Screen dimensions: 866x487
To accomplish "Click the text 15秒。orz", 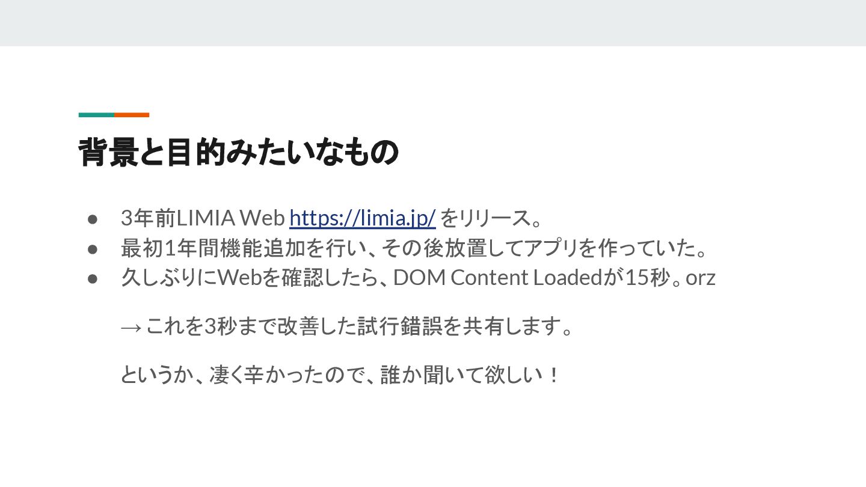I will point(671,278).
